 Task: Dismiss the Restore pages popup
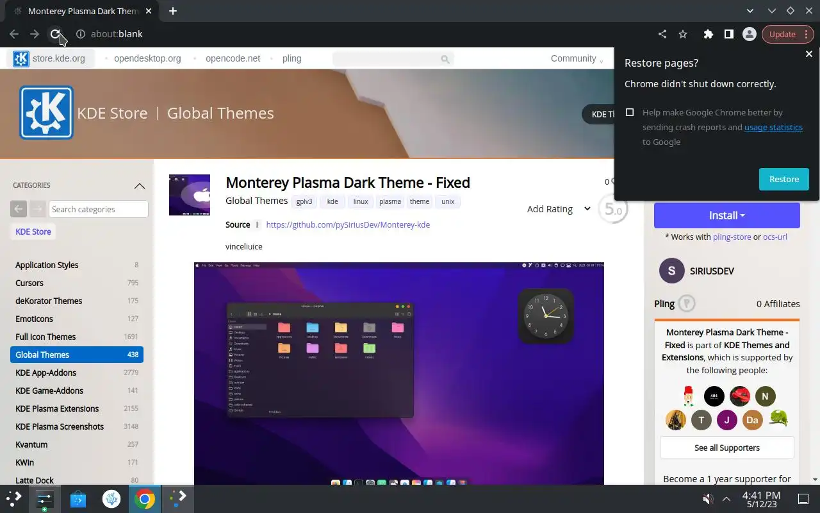[808, 55]
